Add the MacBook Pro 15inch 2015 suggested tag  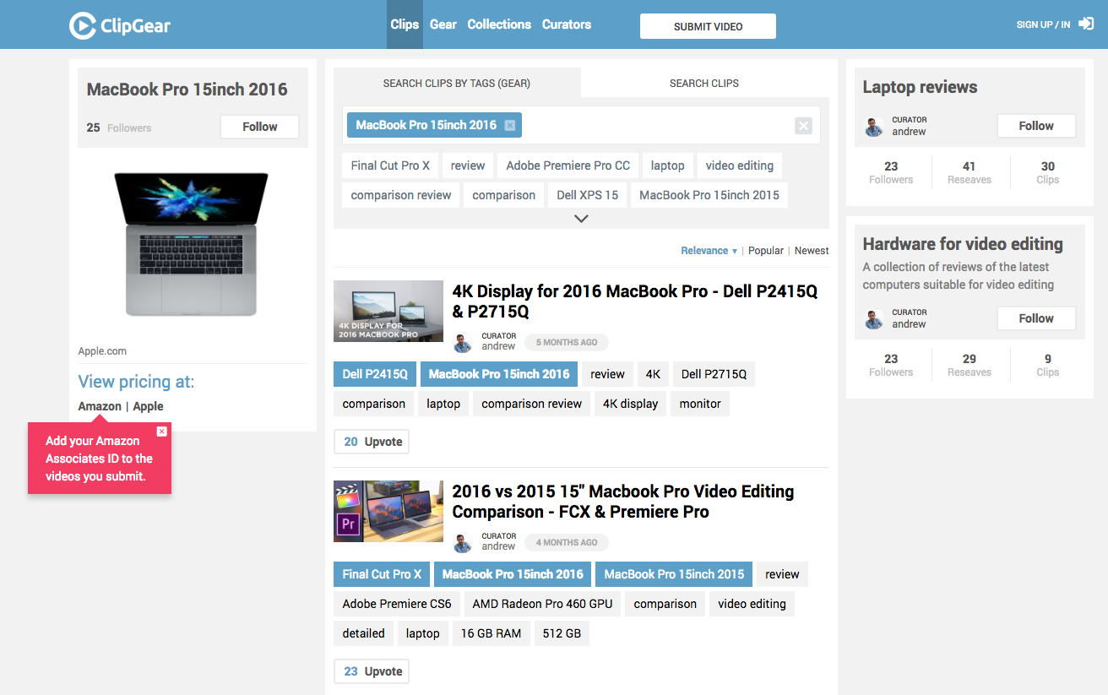709,195
